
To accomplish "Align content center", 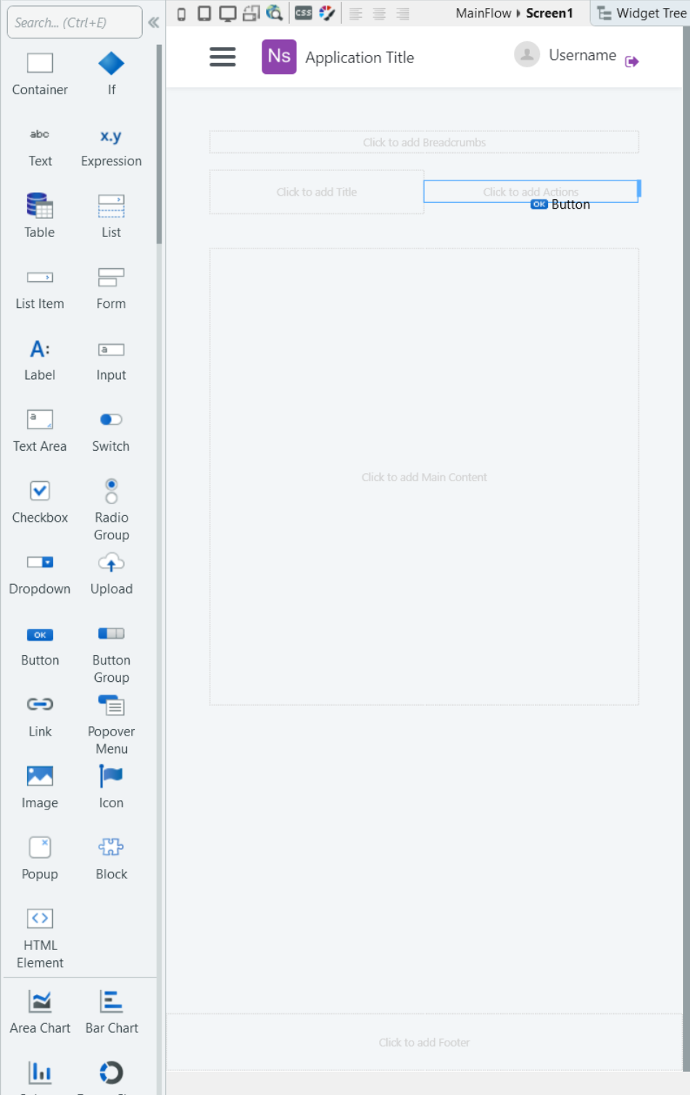I will pyautogui.click(x=379, y=13).
